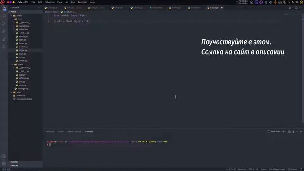Screen dimensions: 304x171
Task: Open the Help menu
Action: 92,2
